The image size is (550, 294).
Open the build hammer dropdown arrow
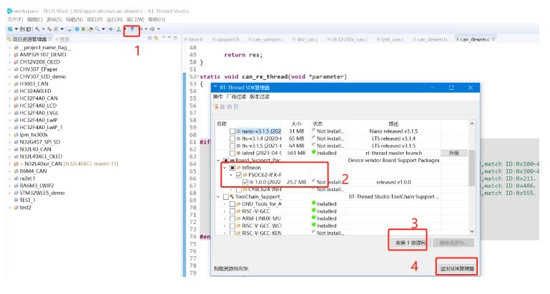pyautogui.click(x=43, y=29)
